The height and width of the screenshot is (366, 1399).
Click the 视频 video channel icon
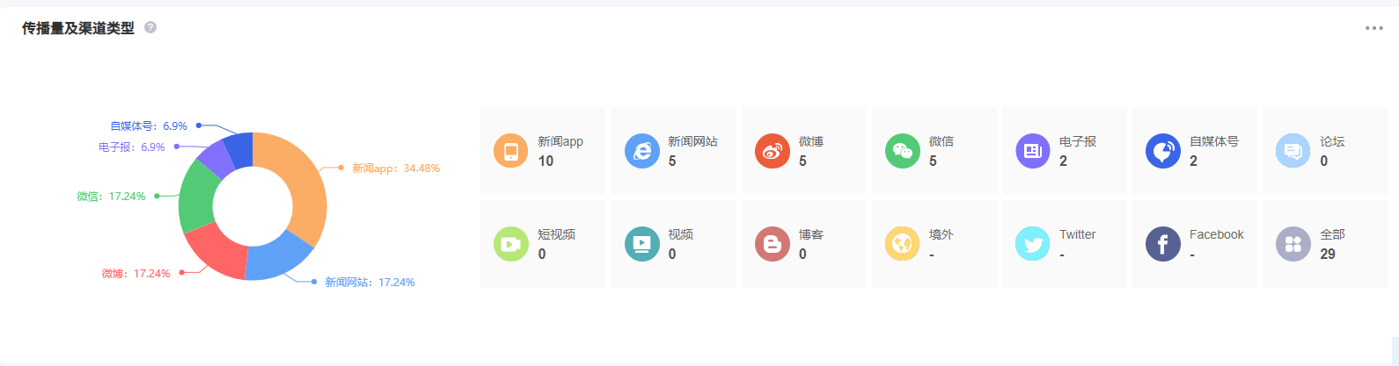coord(641,244)
